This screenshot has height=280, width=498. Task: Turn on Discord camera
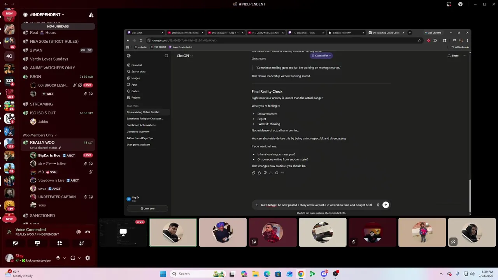[x=15, y=243]
